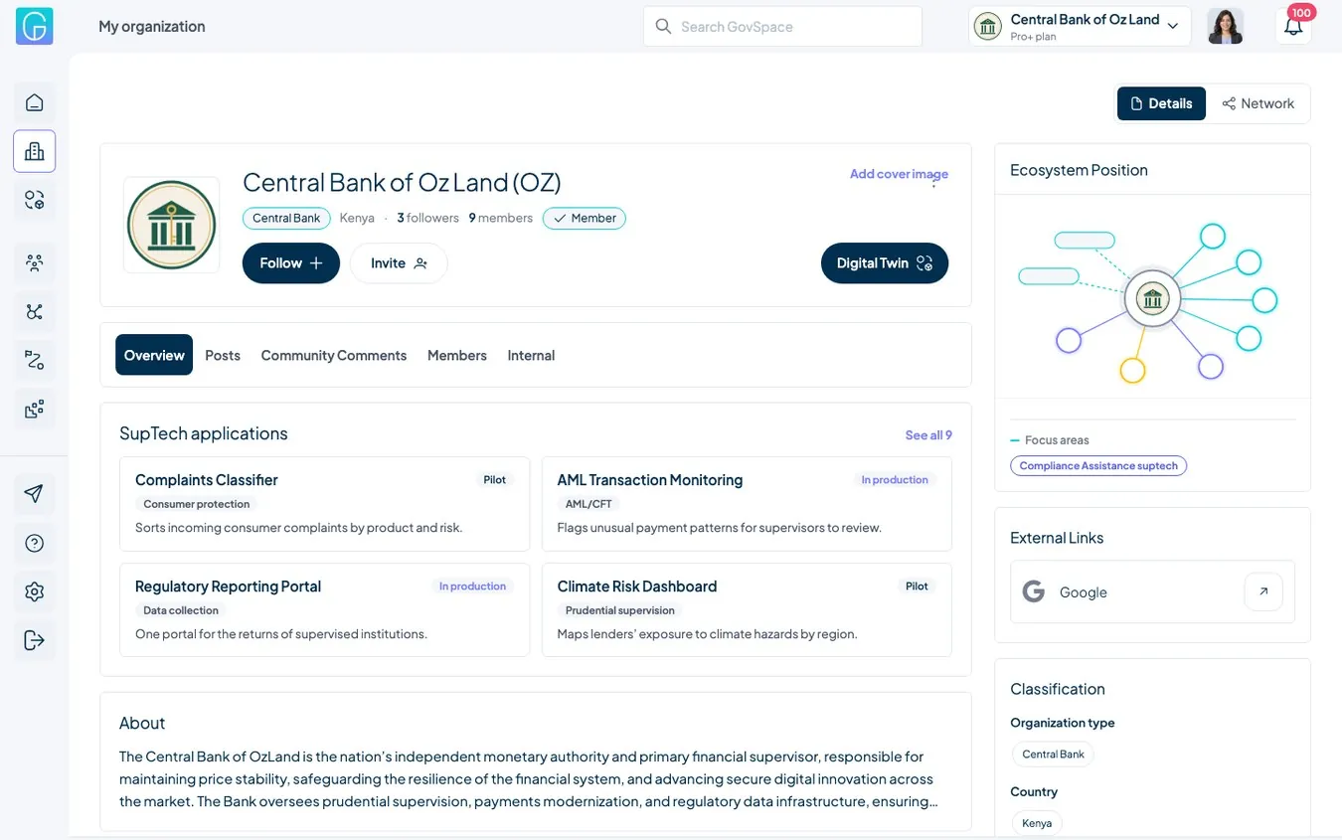Click See all 9 SupTech applications
The width and height of the screenshot is (1342, 840).
[x=928, y=435]
